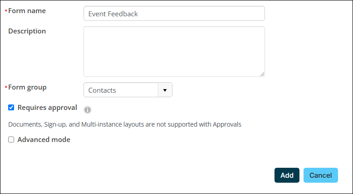Click the red asterisk beside Form name
353x194 pixels.
coord(6,11)
